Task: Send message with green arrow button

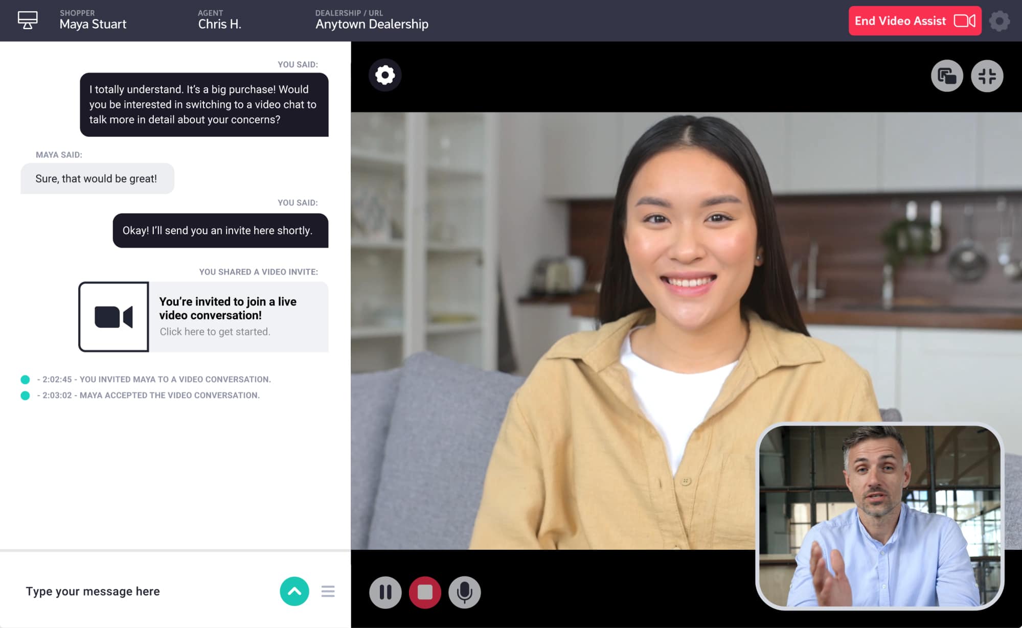Action: tap(294, 591)
